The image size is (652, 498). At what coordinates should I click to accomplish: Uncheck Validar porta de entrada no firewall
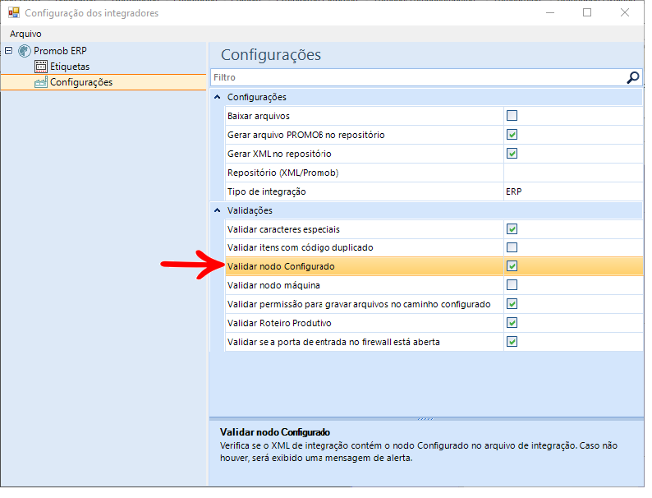[x=512, y=342]
